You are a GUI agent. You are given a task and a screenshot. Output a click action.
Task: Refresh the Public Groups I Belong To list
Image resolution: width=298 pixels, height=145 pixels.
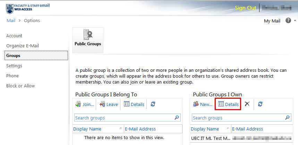click(153, 104)
